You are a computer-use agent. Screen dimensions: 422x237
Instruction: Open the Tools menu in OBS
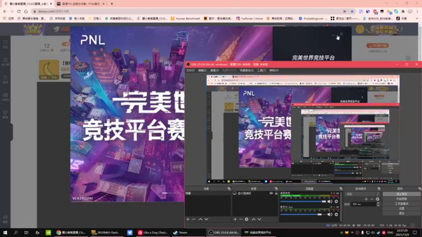261,71
